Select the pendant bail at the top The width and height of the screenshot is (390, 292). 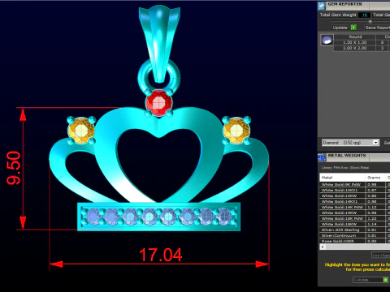pyautogui.click(x=159, y=43)
